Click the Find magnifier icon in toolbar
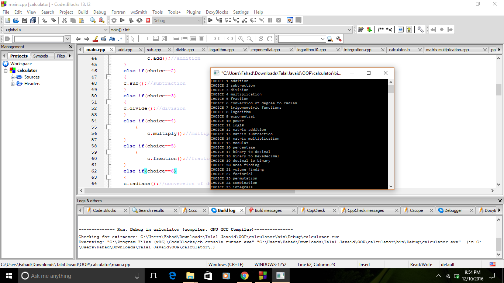Image resolution: width=504 pixels, height=283 pixels. click(93, 21)
